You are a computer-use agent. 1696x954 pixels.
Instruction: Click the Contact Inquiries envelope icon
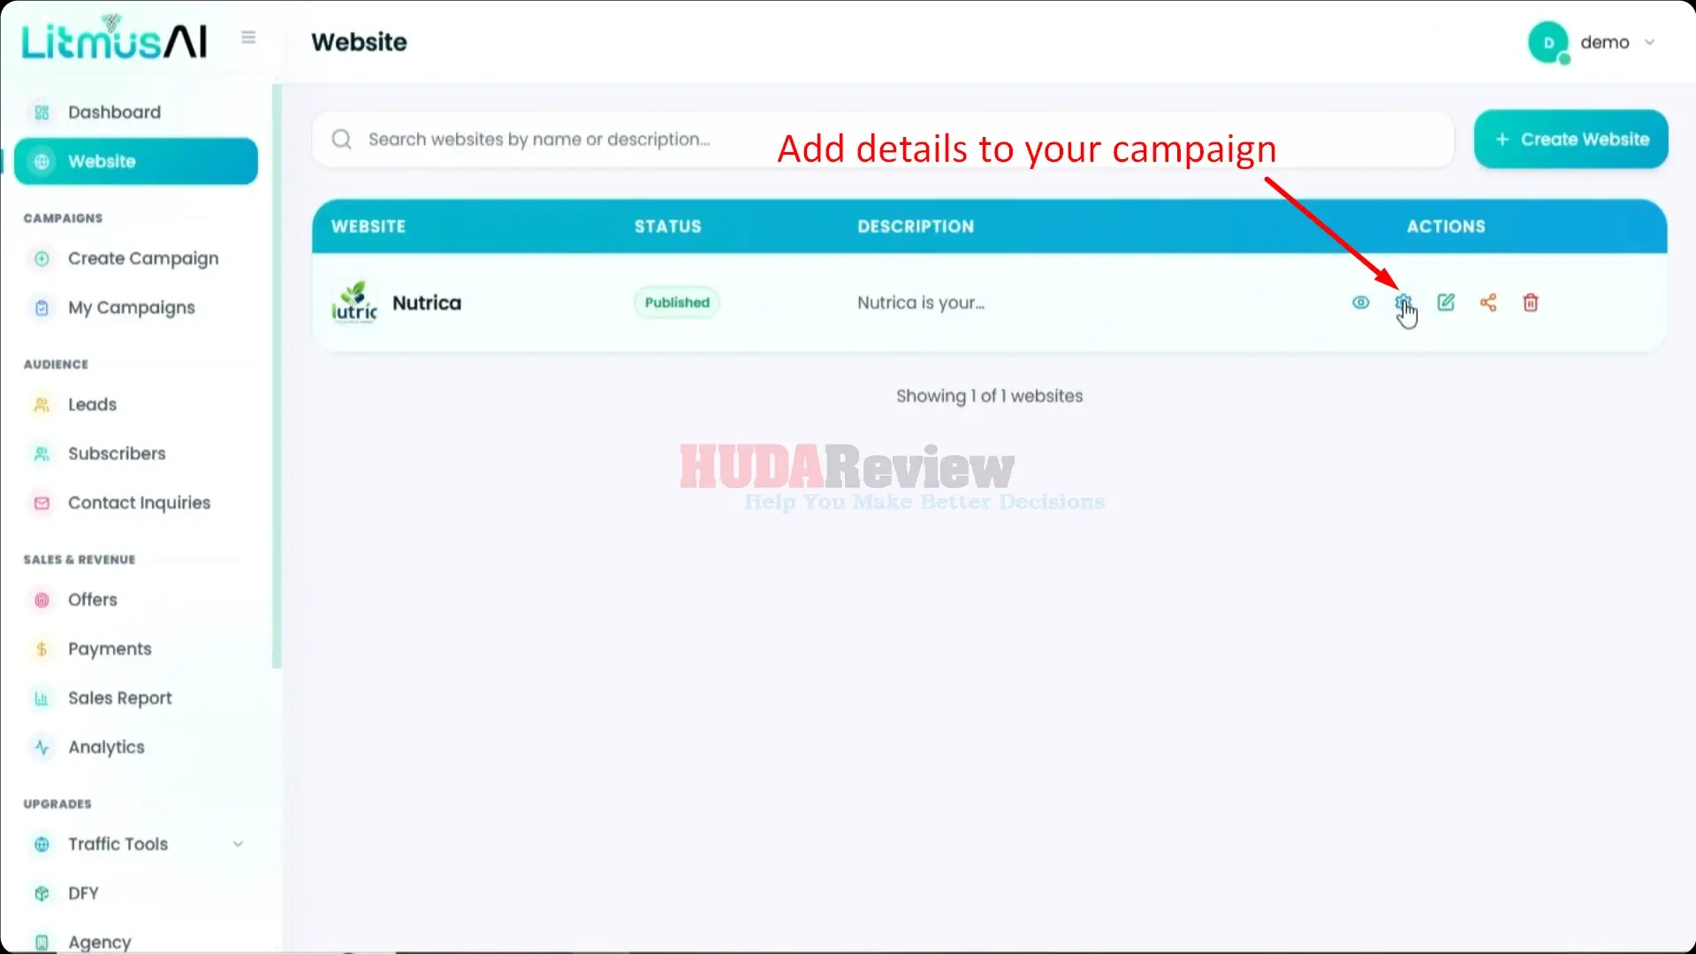pos(42,502)
